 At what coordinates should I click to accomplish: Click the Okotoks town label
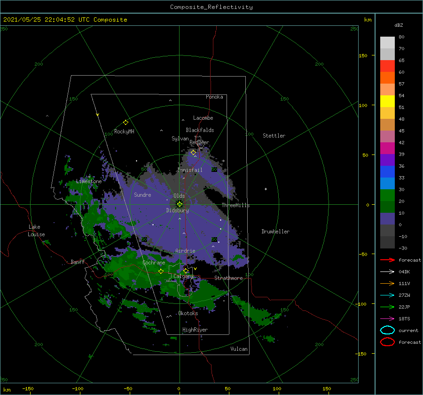188,313
